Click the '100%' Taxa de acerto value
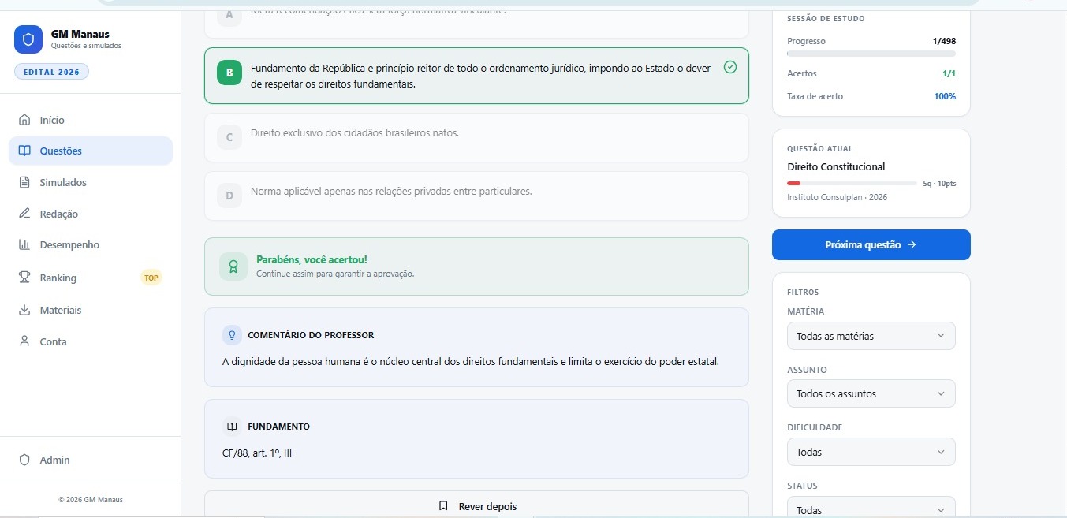Image resolution: width=1067 pixels, height=518 pixels. tap(945, 96)
